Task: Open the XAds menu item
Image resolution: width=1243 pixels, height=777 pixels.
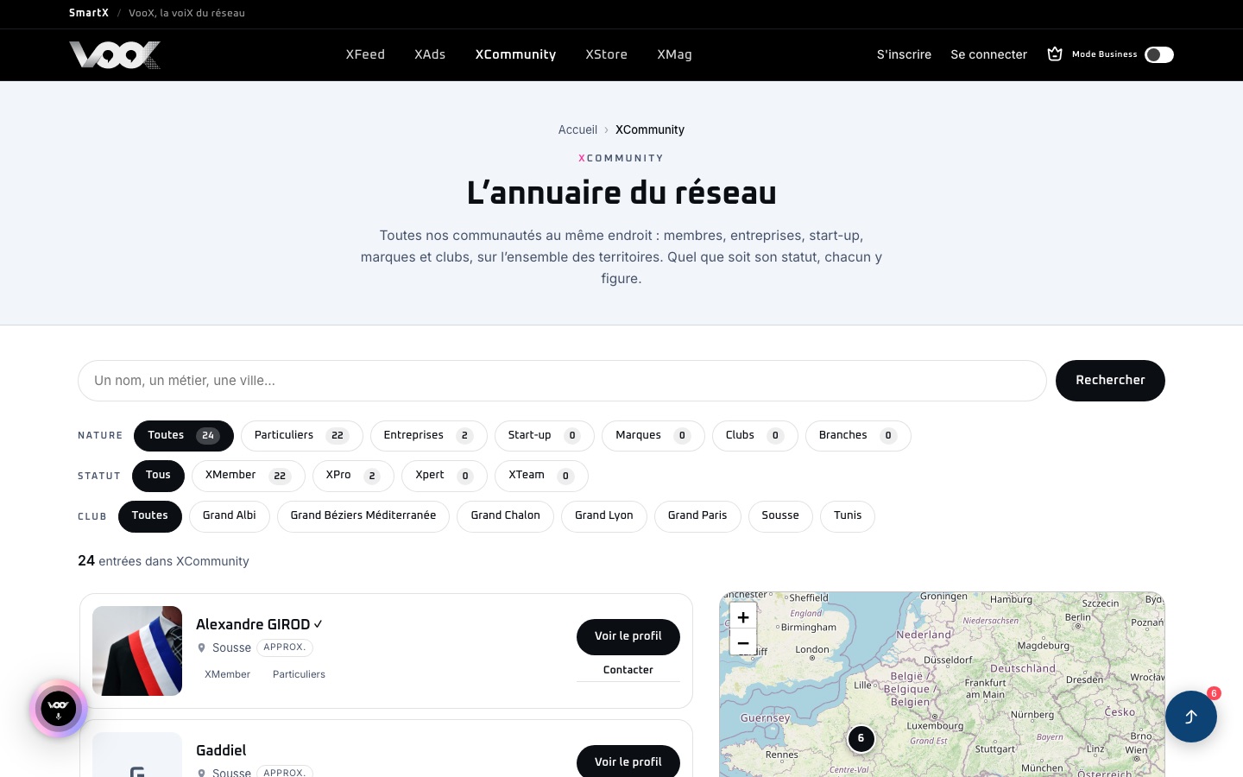Action: pyautogui.click(x=430, y=54)
